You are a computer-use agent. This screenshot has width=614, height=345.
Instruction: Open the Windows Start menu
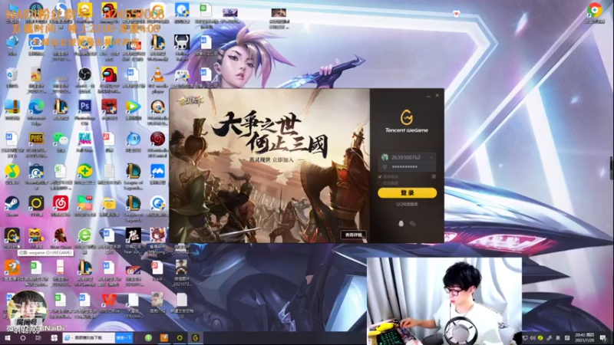[x=7, y=338]
